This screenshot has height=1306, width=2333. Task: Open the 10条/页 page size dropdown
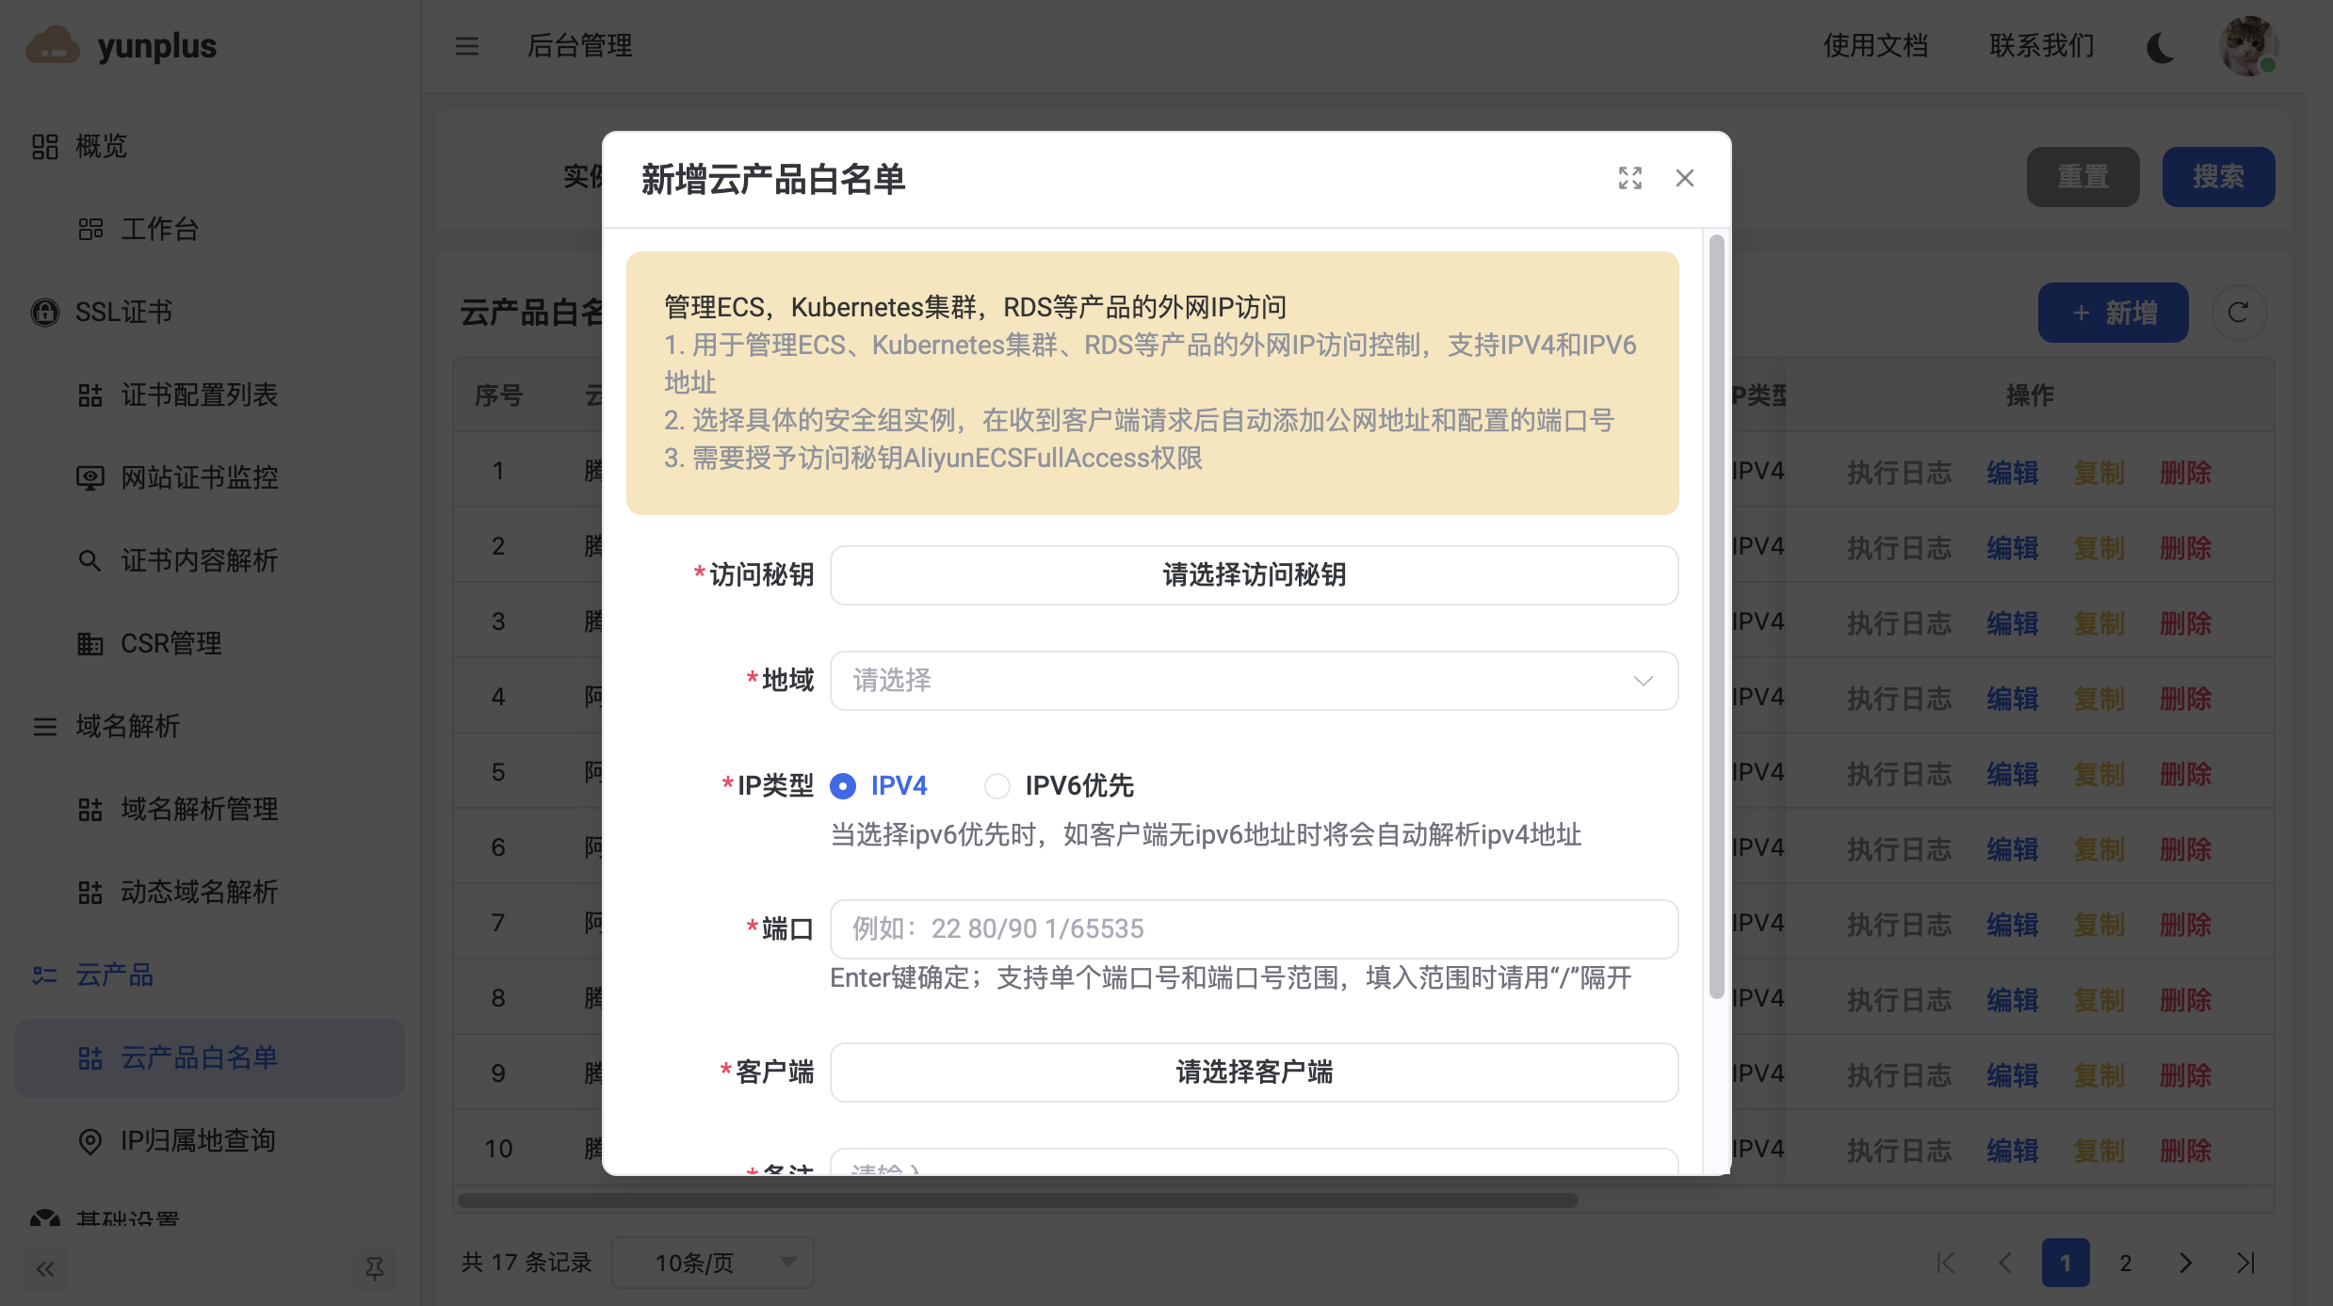tap(713, 1263)
